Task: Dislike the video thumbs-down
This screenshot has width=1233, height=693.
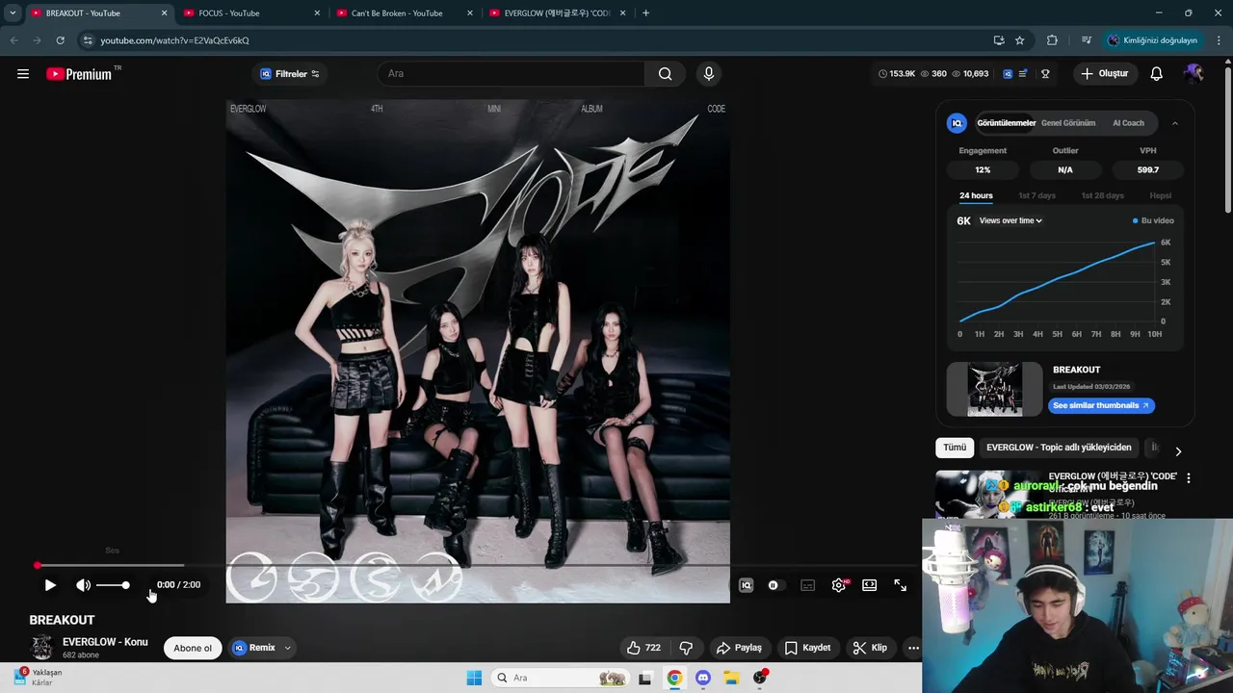Action: [x=686, y=648]
